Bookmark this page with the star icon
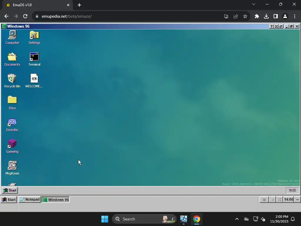 pyautogui.click(x=245, y=16)
